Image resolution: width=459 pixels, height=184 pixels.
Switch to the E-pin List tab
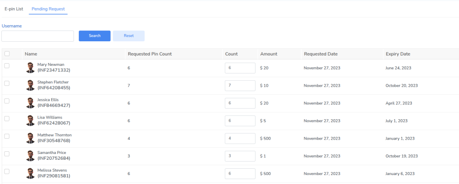coord(14,9)
